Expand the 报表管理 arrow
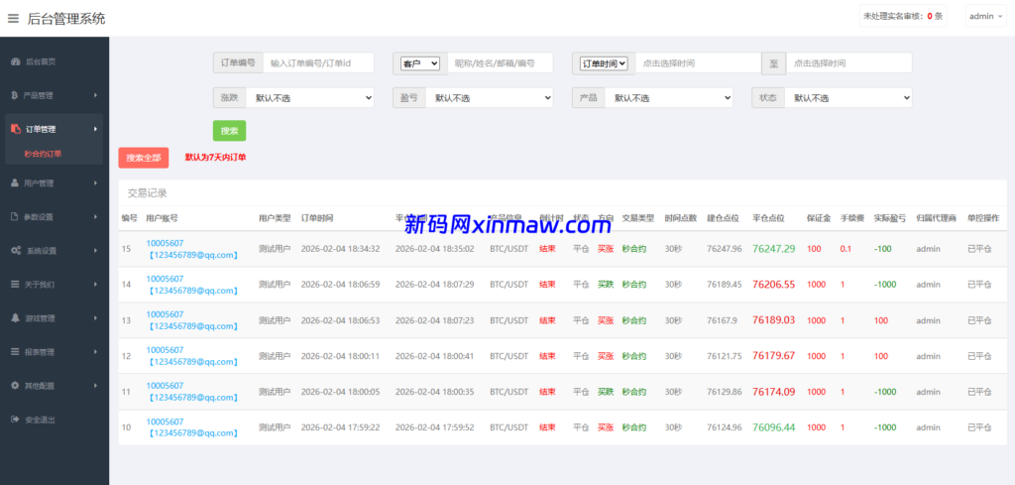Screen dimensions: 1015x485 [x=95, y=352]
